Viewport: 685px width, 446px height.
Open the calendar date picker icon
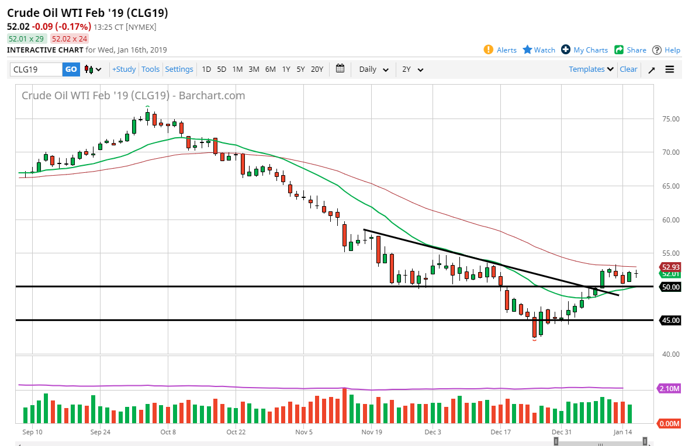(x=341, y=69)
